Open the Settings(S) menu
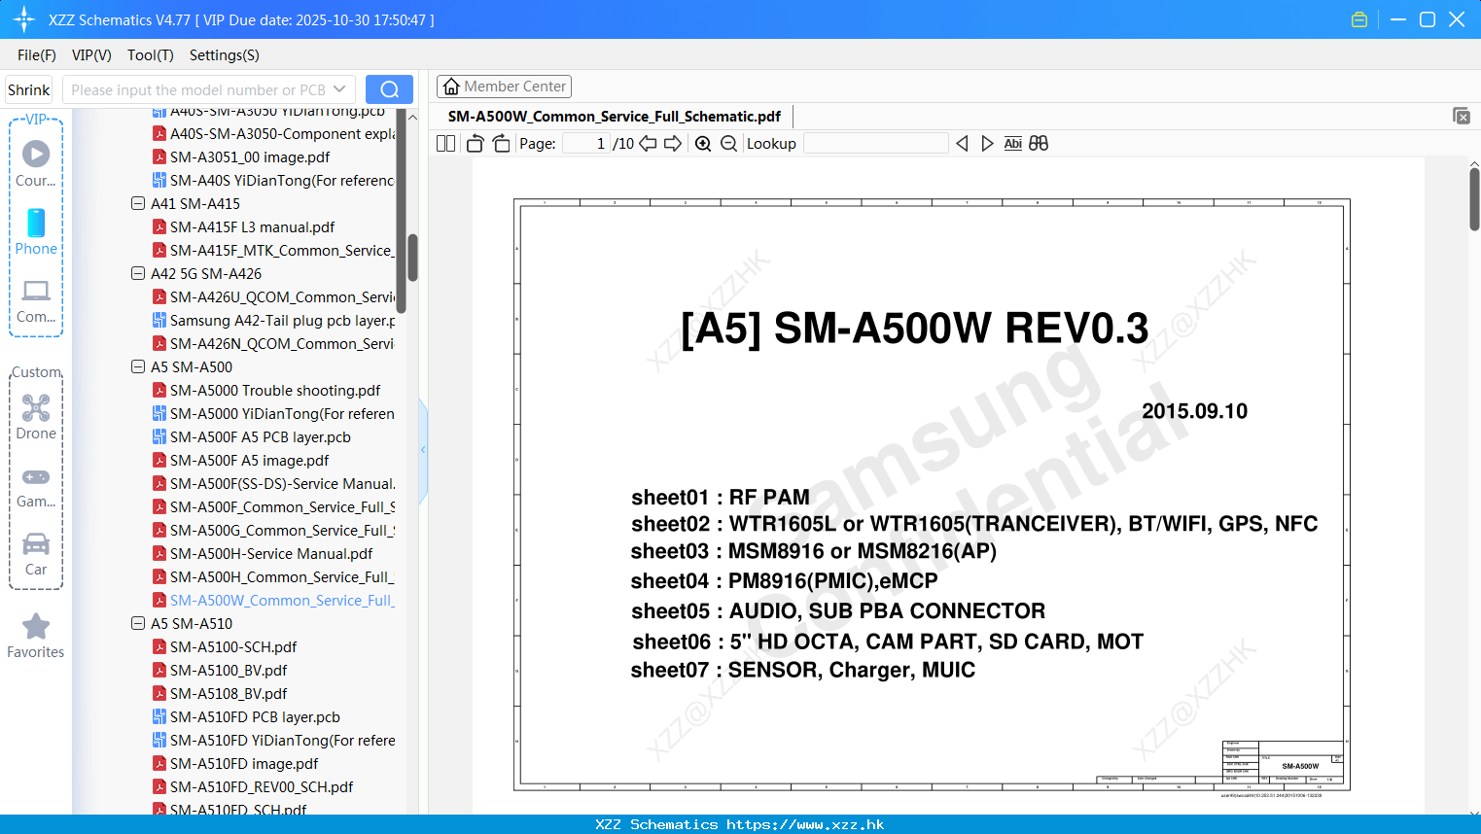Screen dimensions: 1481x834 click(x=225, y=55)
